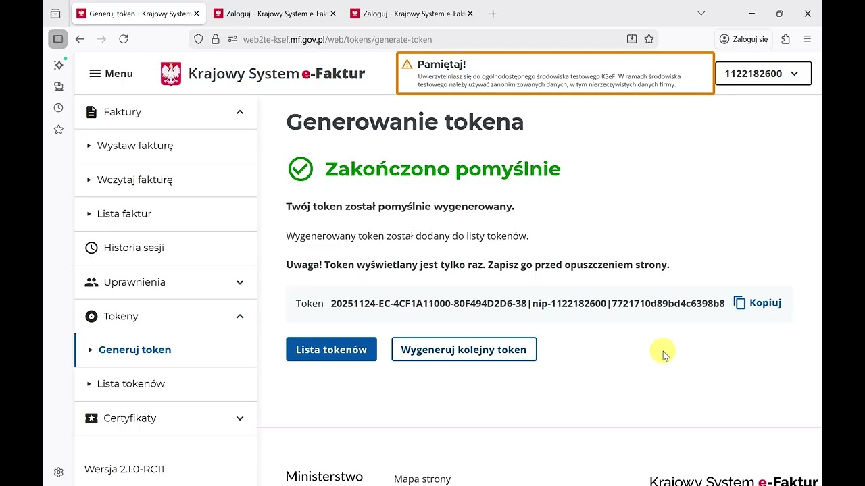Open the browser extensions icon

pos(785,39)
